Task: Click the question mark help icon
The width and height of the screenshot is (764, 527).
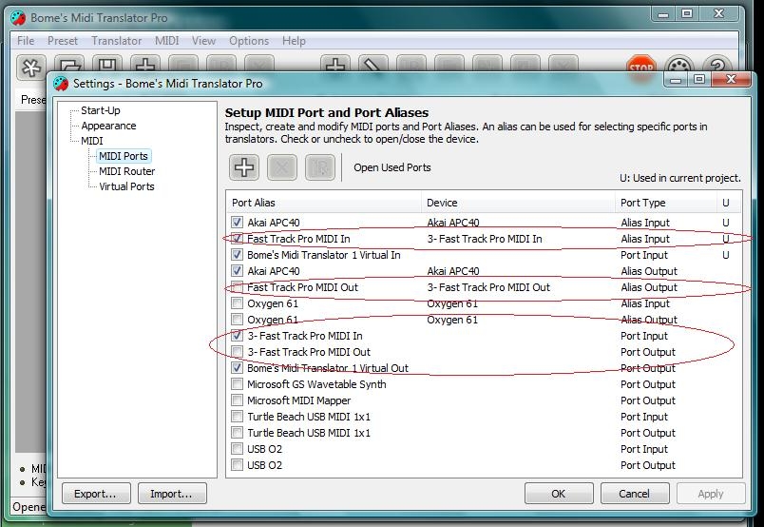Action: [716, 68]
